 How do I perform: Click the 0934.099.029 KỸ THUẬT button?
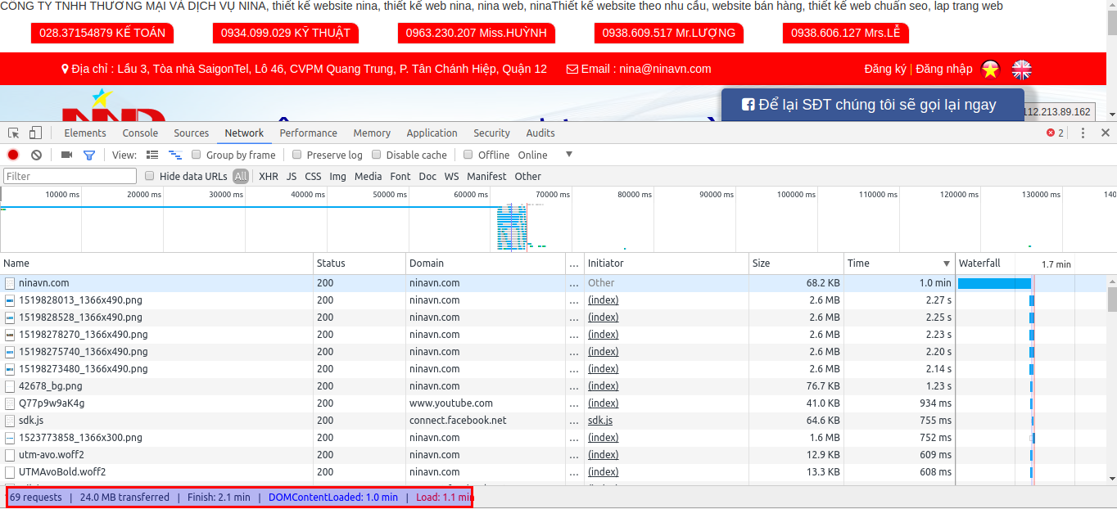[286, 34]
